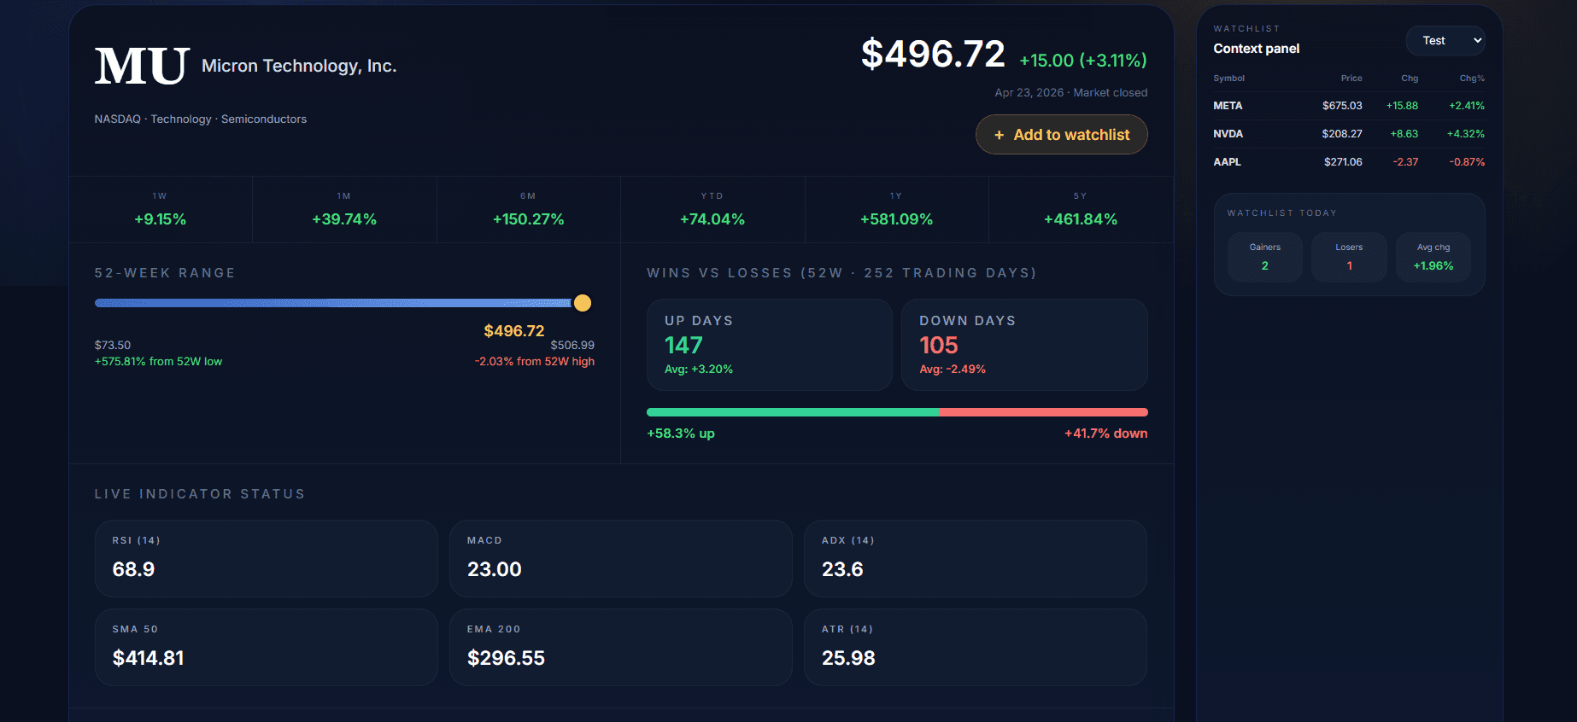Screen dimensions: 1577x722
Task: Select the ADX (14) indicator card
Action: coord(975,558)
